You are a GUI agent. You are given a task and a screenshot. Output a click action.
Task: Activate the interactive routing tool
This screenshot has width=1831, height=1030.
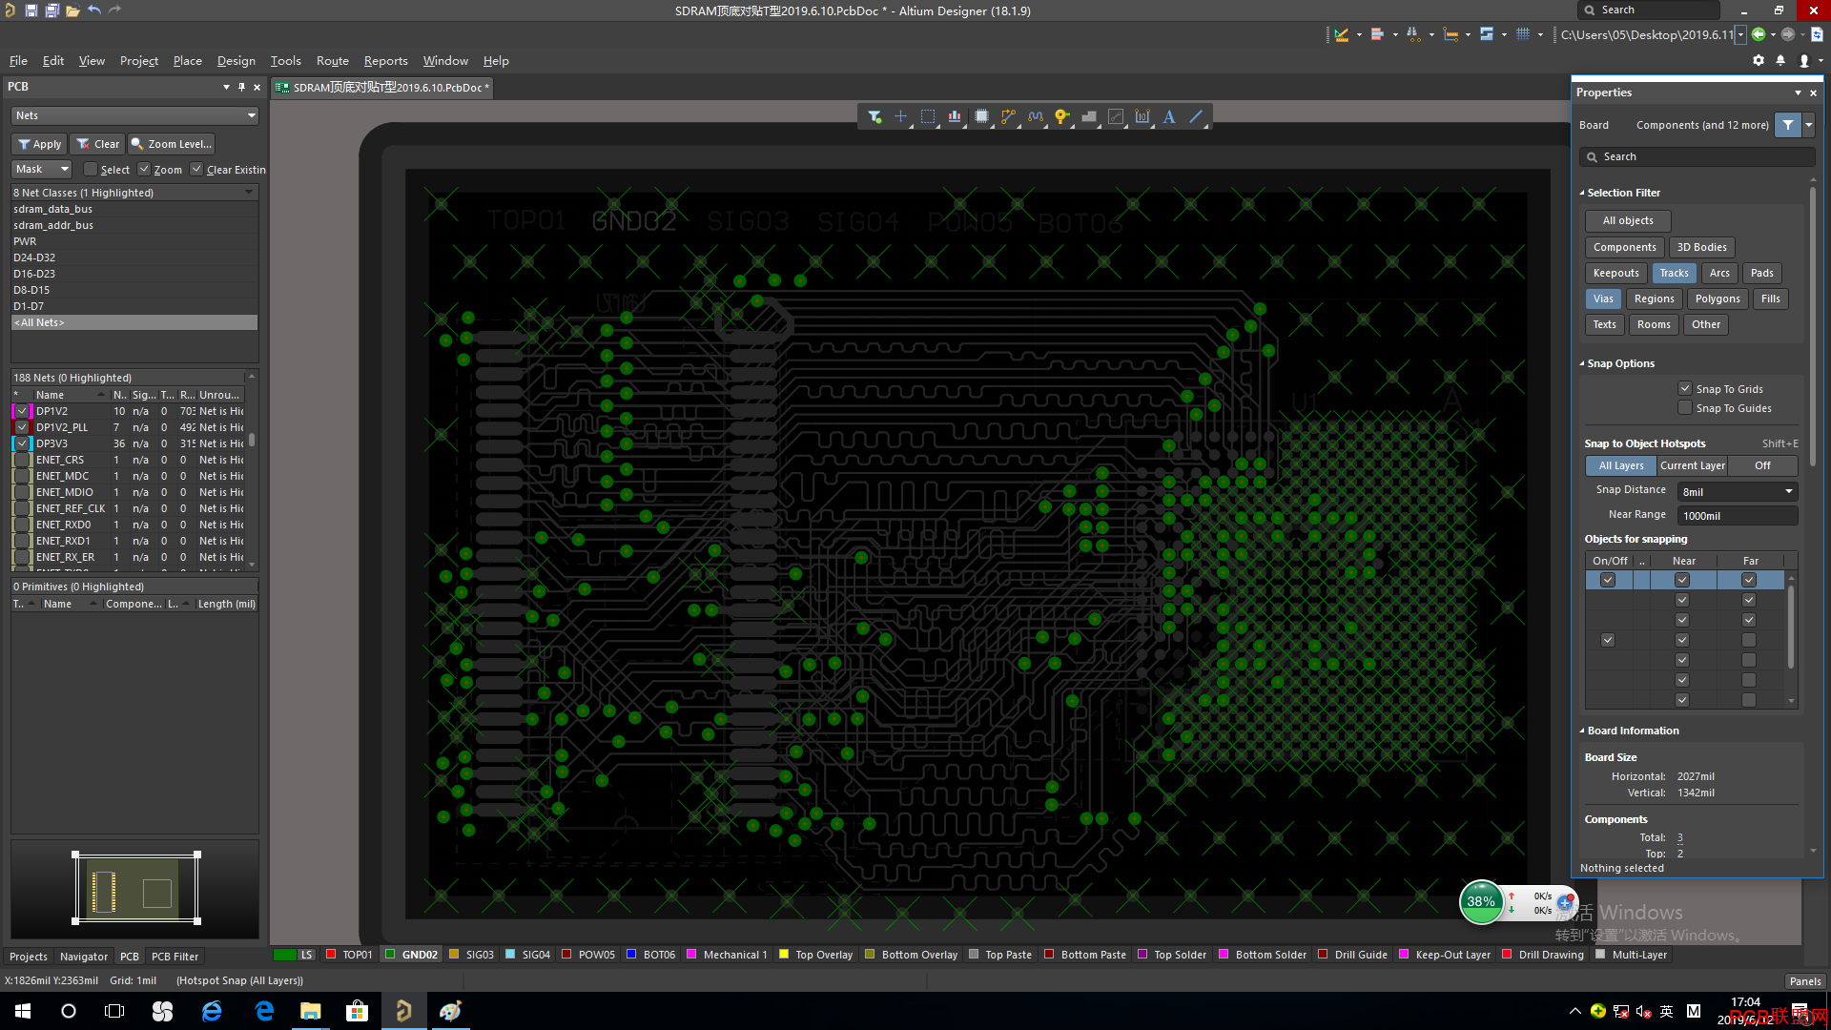click(x=1008, y=116)
